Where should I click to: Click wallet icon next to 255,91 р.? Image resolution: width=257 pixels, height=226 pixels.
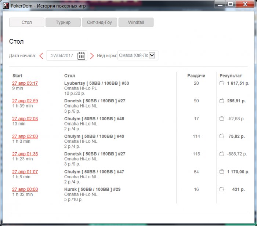[222, 101]
